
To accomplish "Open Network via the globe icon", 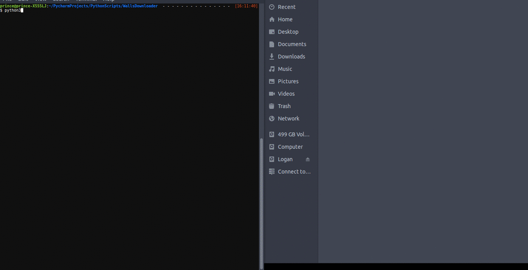I will [272, 119].
